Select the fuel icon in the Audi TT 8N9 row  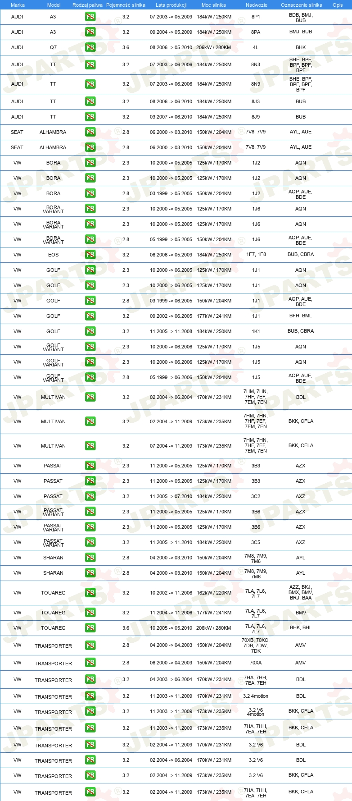[90, 84]
